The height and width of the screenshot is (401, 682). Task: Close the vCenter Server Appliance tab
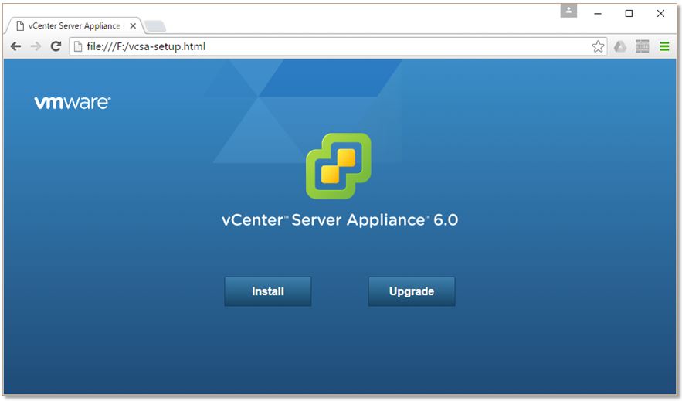pyautogui.click(x=133, y=26)
